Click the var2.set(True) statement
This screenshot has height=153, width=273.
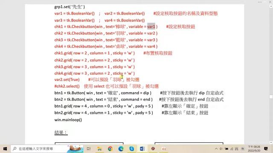point(67,79)
